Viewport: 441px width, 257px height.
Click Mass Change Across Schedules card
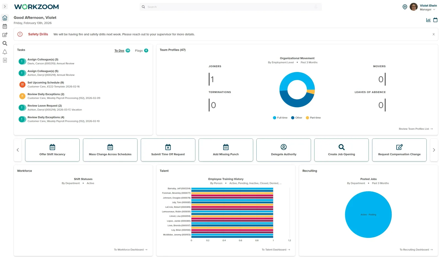click(110, 150)
